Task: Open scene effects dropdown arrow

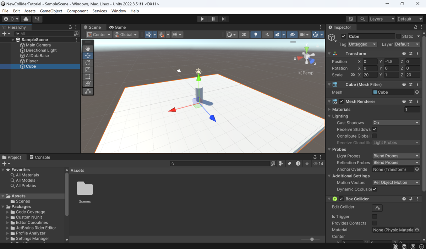Action: click(x=284, y=34)
